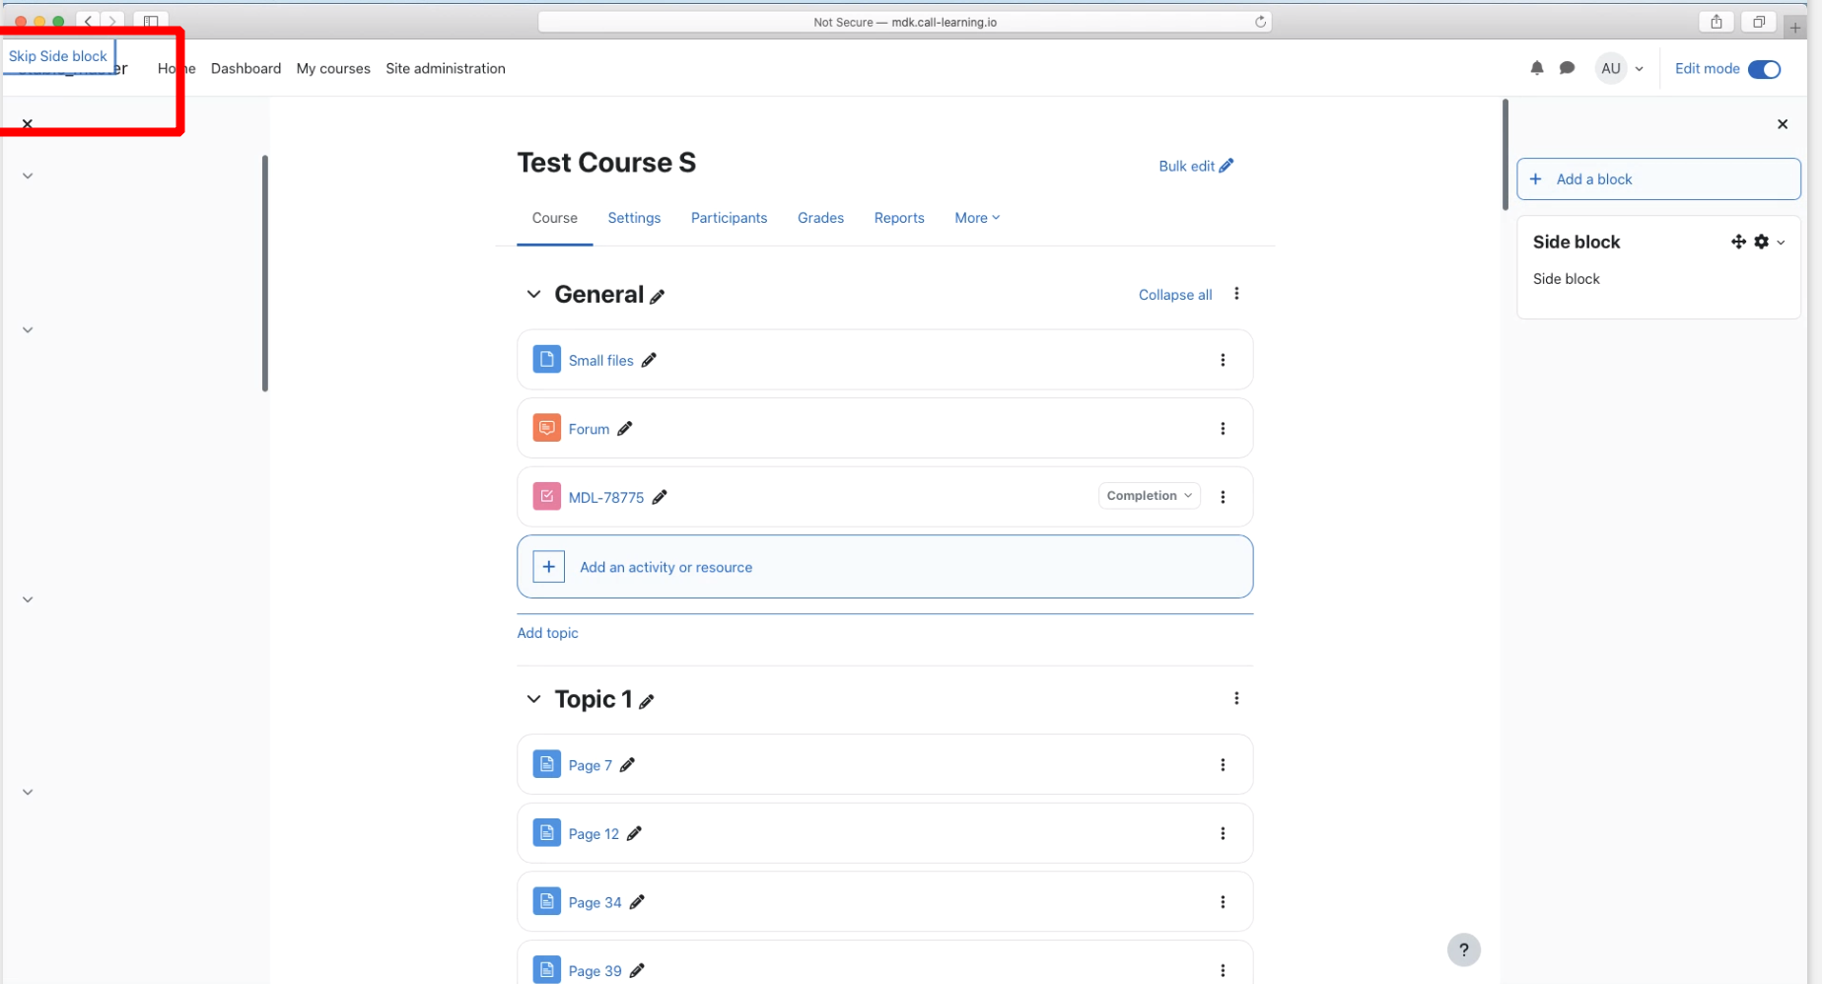This screenshot has height=984, width=1822.
Task: Switch to the Reports tab
Action: click(x=899, y=218)
